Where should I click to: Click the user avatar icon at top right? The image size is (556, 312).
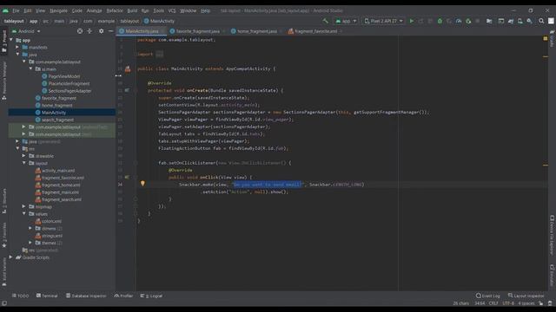(x=551, y=21)
